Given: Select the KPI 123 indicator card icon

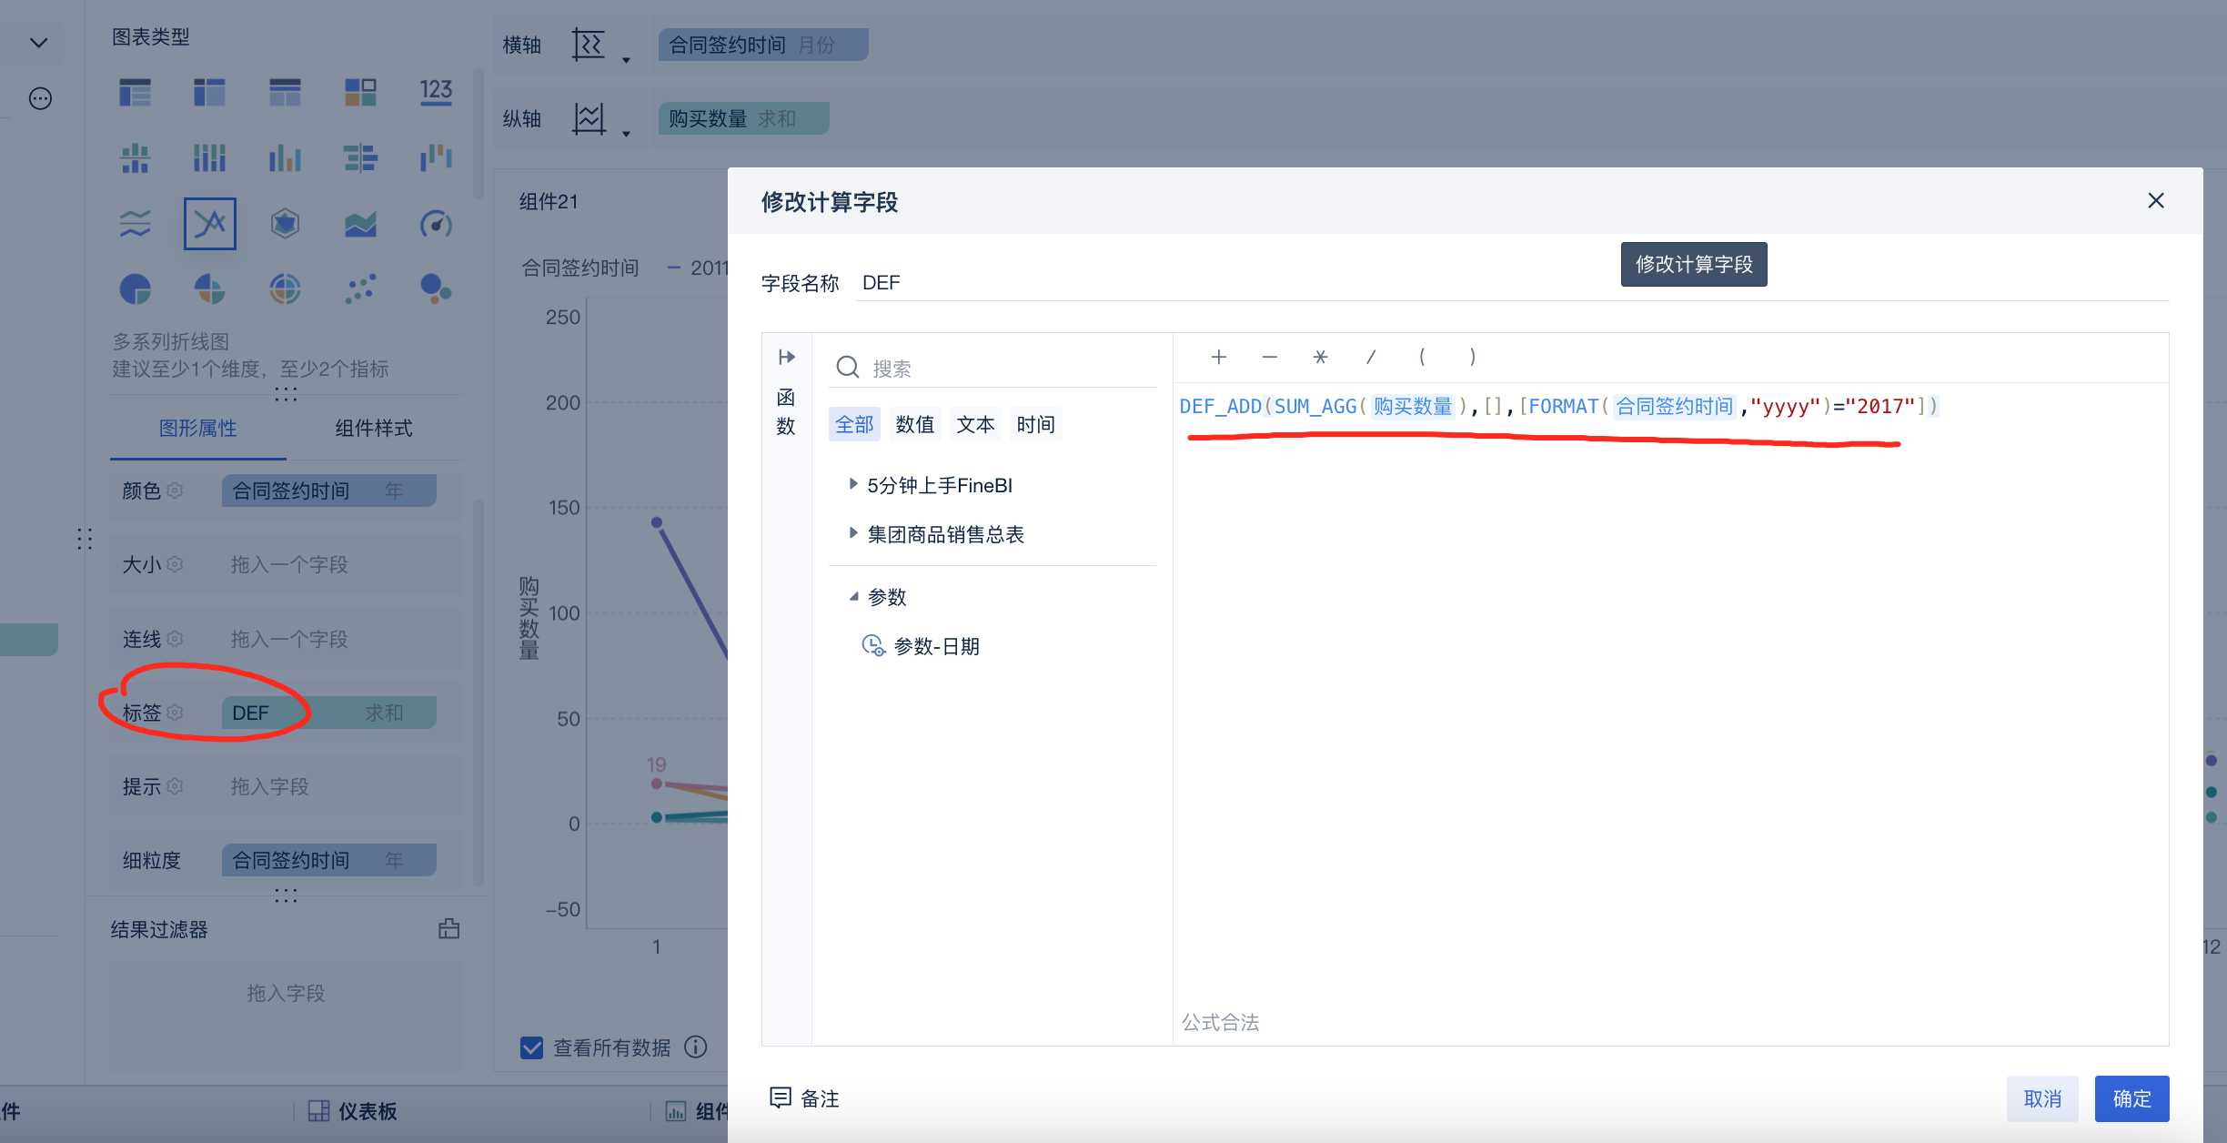Looking at the screenshot, I should click(436, 92).
